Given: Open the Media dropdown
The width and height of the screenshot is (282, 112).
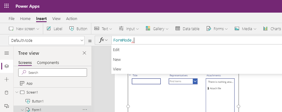Looking at the screenshot, I should [245, 29].
